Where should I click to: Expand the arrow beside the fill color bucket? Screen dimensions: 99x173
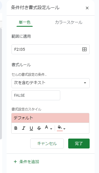64,129
